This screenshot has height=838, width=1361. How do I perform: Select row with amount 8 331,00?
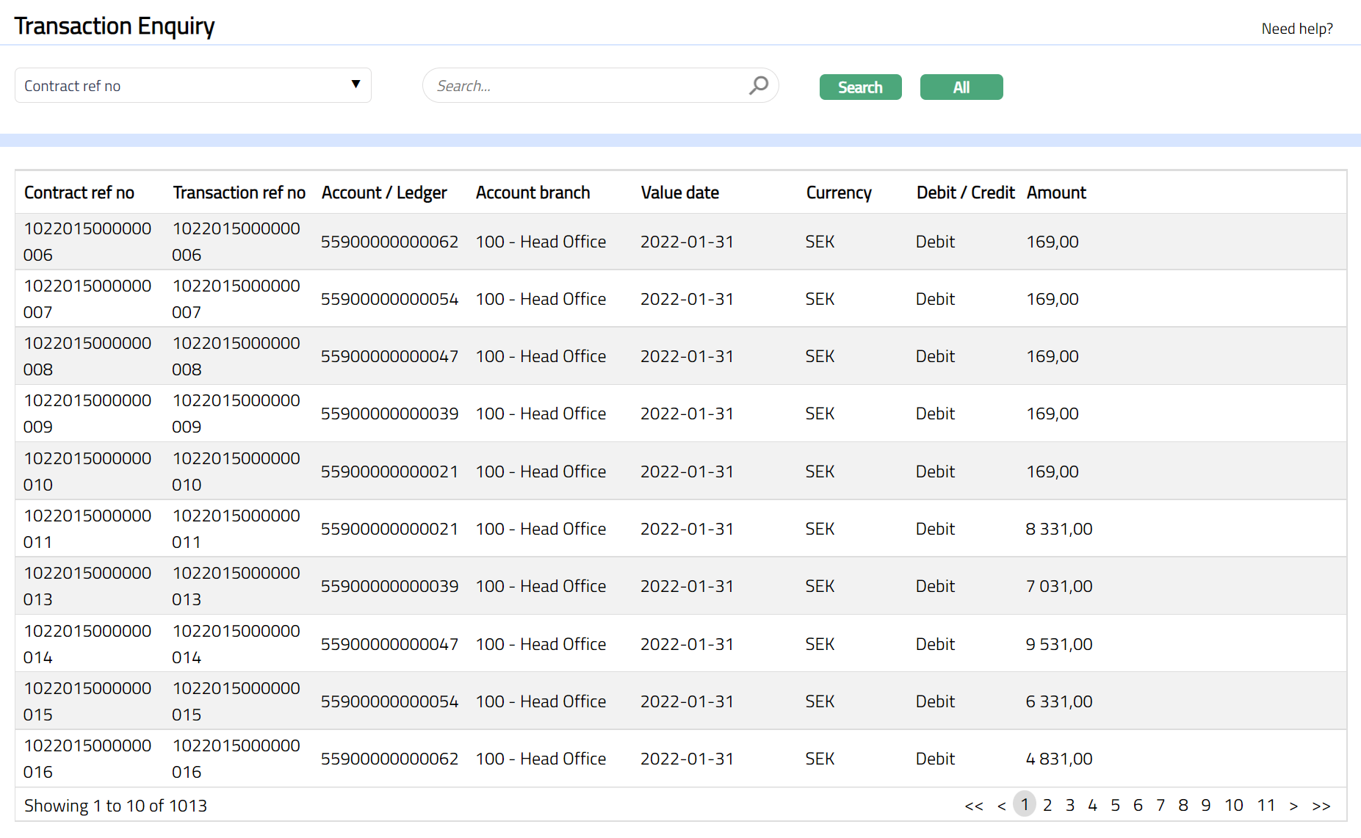click(x=1058, y=529)
